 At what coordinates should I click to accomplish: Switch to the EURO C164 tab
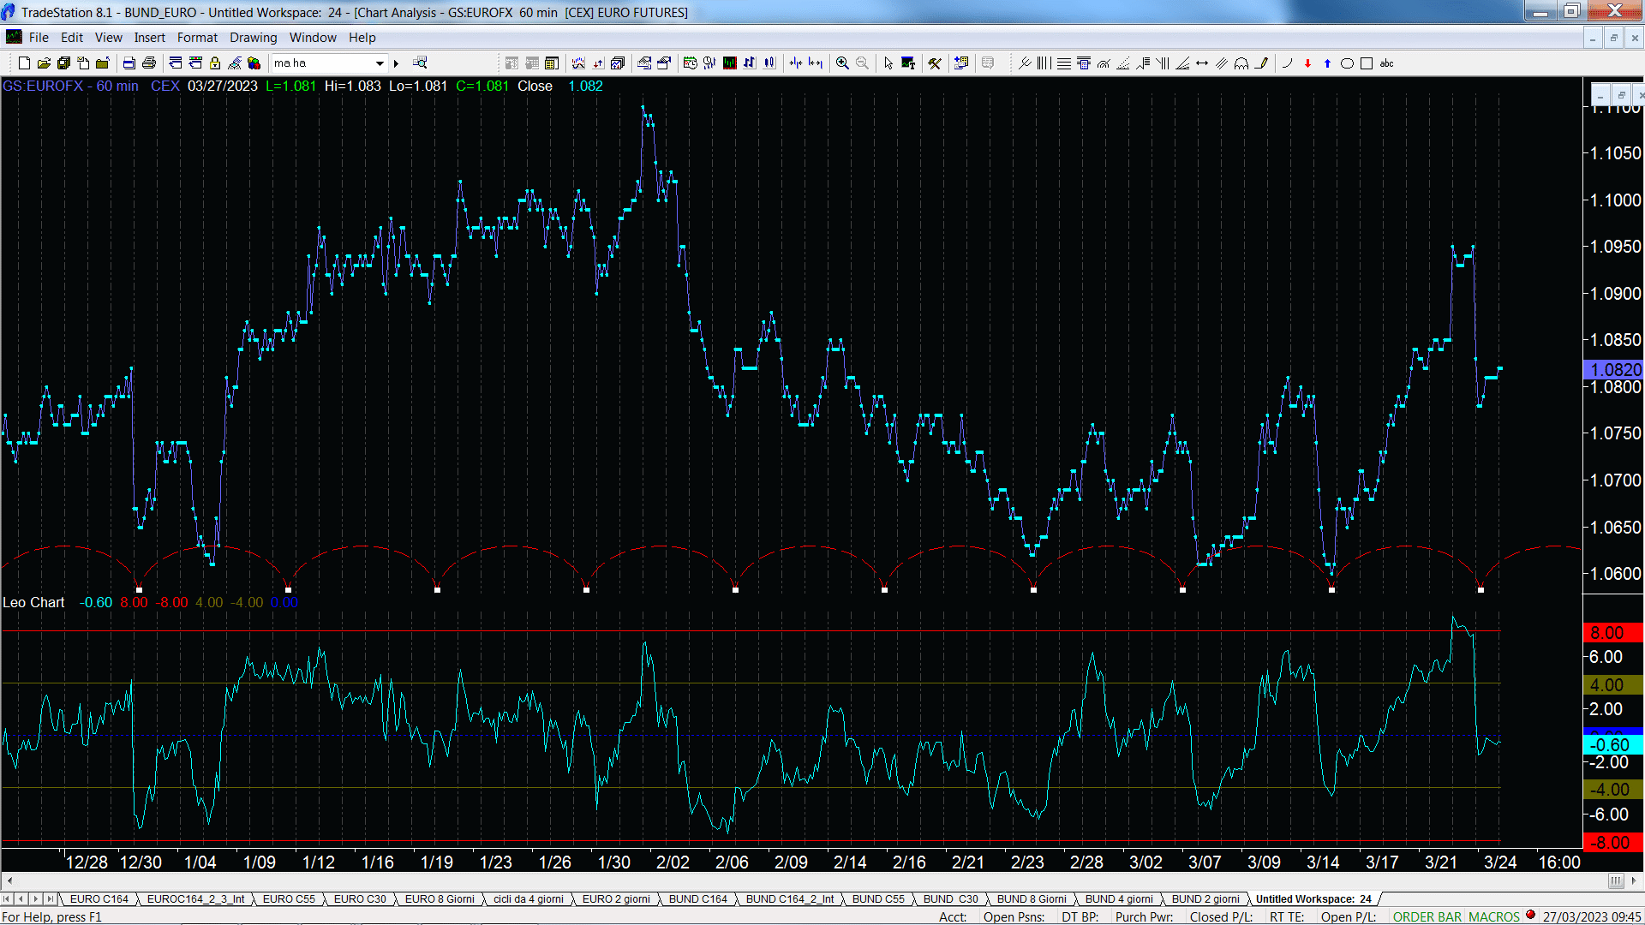pyautogui.click(x=99, y=899)
